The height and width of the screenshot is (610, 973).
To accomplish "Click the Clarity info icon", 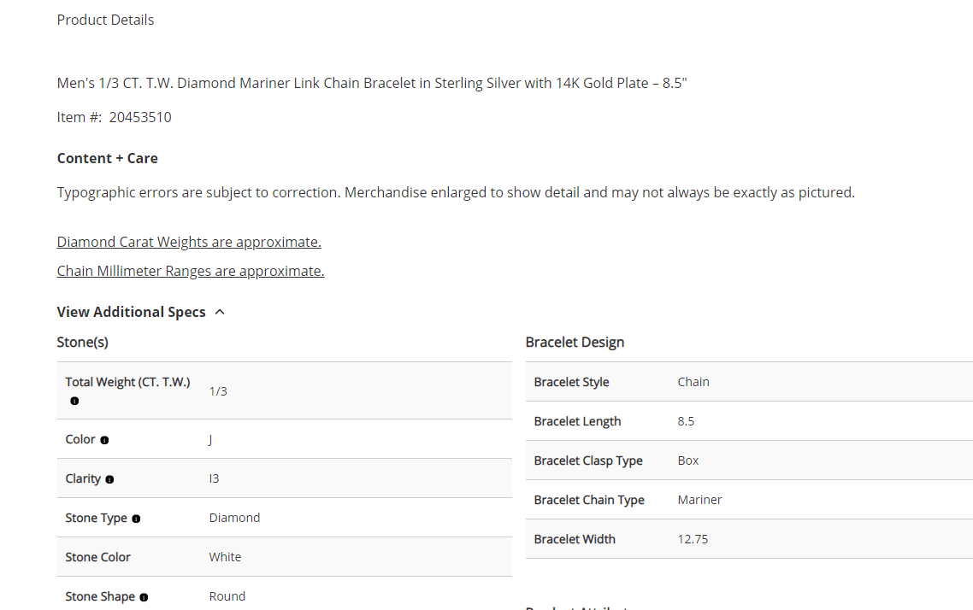I will [109, 479].
